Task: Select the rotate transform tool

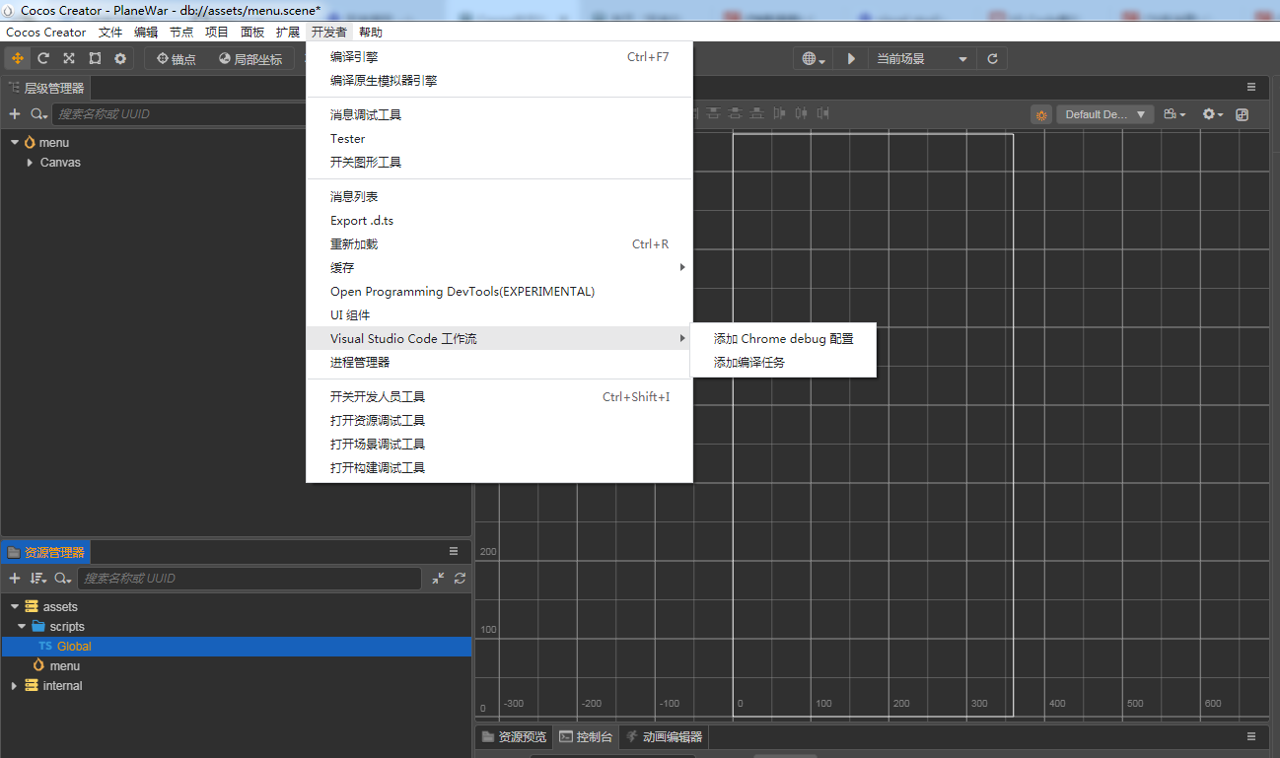Action: (43, 59)
